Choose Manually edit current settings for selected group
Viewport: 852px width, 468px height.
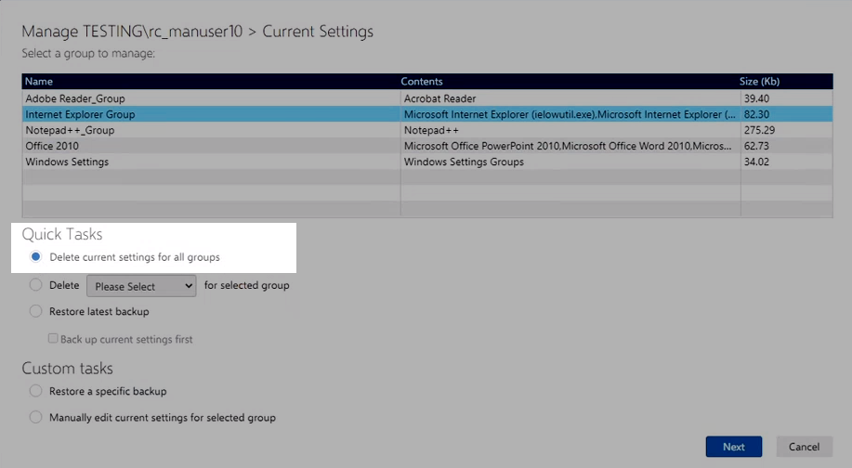click(36, 418)
